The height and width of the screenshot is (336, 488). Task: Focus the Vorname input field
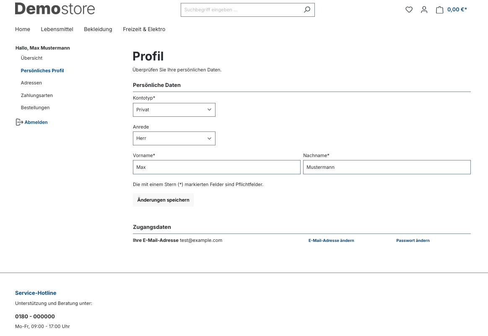point(216,167)
